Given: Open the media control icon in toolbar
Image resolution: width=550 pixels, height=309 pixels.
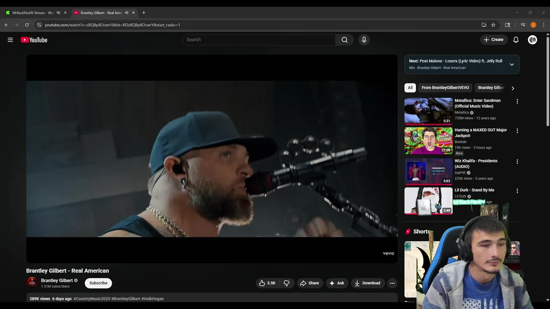Looking at the screenshot, I should pyautogui.click(x=523, y=25).
